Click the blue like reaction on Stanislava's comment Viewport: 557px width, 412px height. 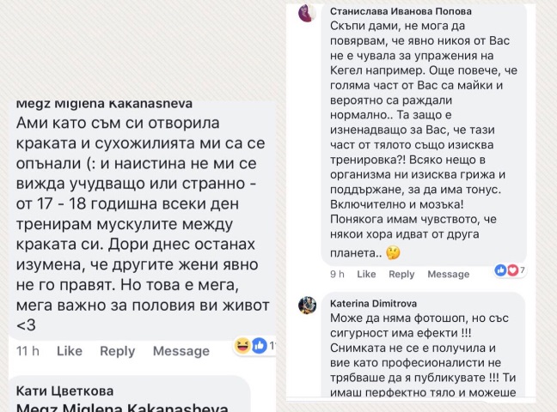point(500,270)
